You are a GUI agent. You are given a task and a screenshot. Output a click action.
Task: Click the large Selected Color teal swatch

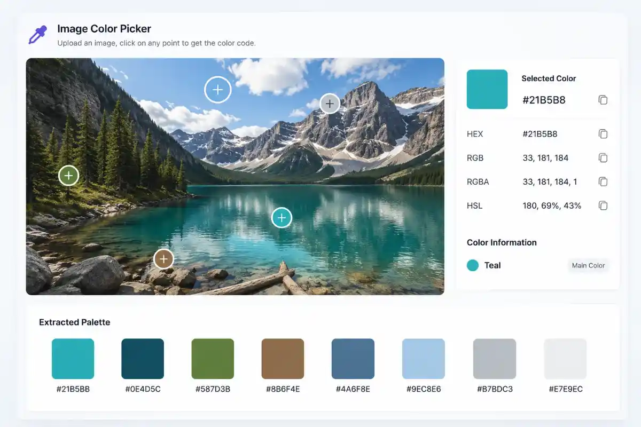pyautogui.click(x=487, y=89)
